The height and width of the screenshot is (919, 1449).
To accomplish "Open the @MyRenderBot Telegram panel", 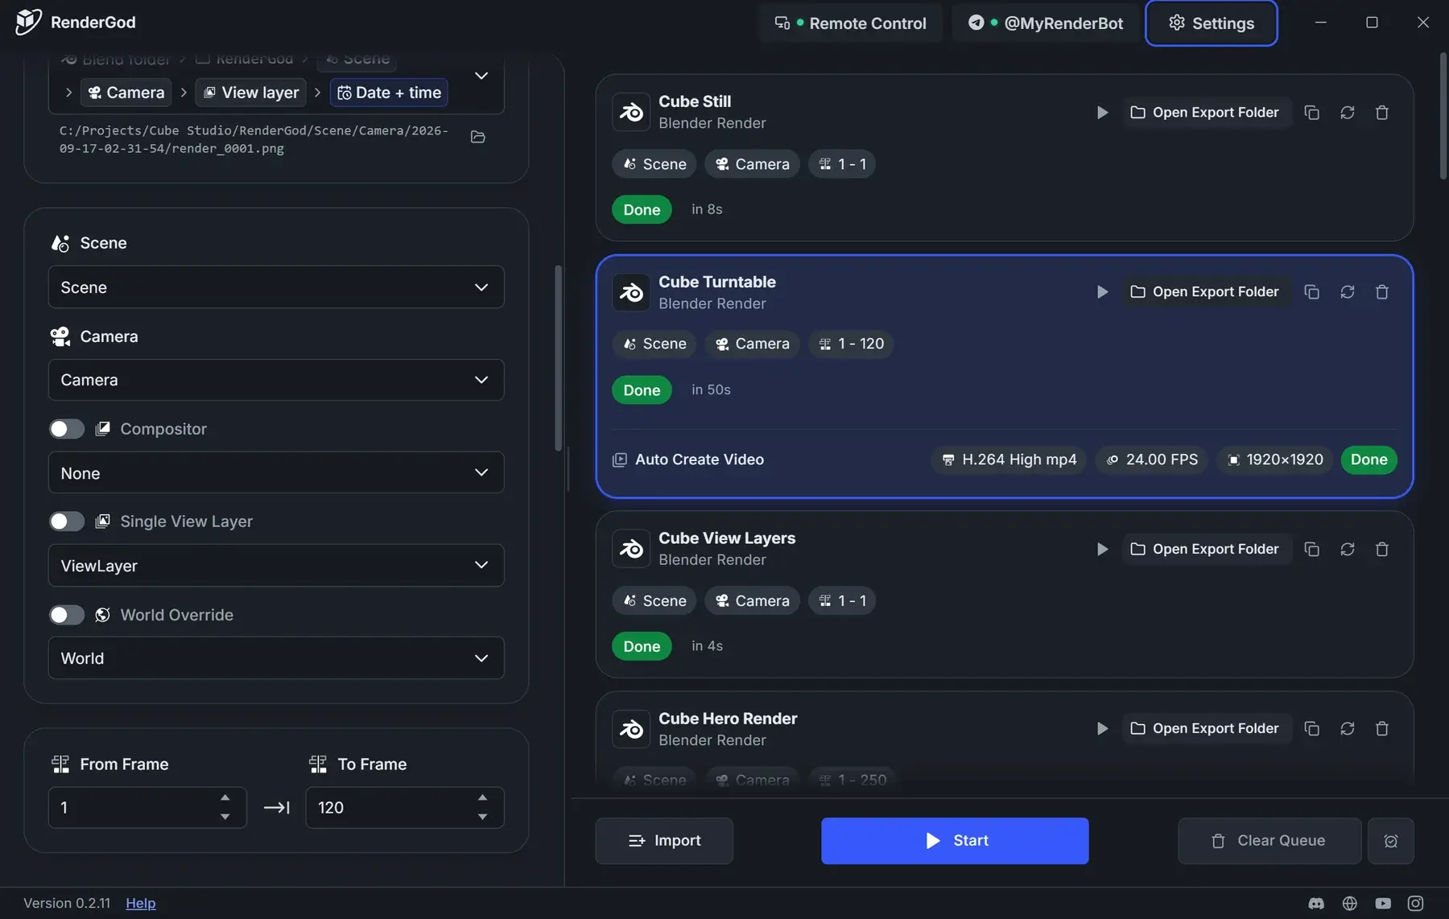I will click(1045, 23).
